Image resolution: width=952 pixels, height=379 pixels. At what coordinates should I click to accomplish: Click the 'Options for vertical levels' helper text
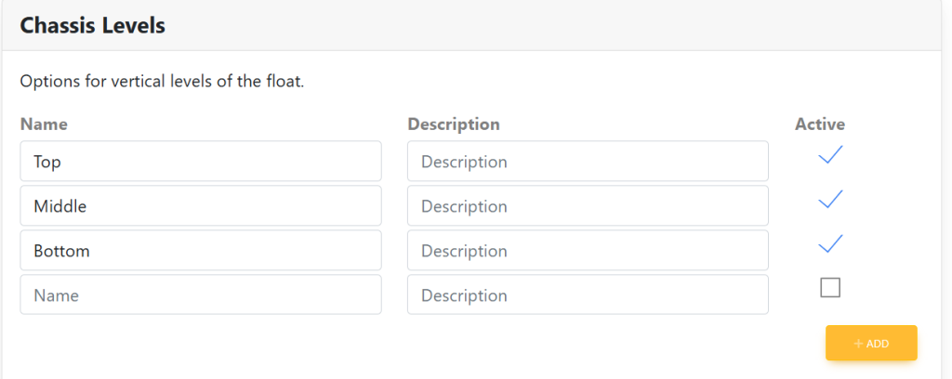click(x=162, y=82)
